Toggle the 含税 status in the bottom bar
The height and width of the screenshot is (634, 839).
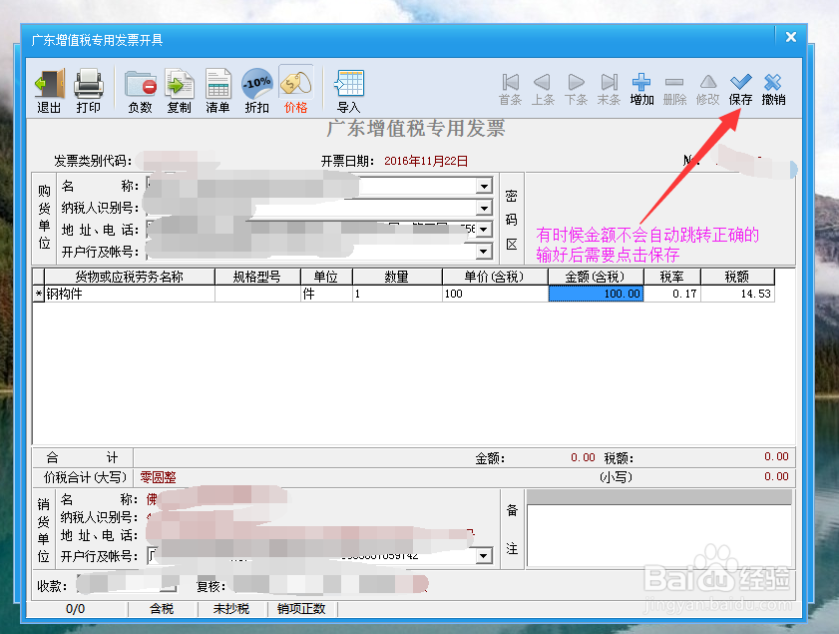(162, 608)
